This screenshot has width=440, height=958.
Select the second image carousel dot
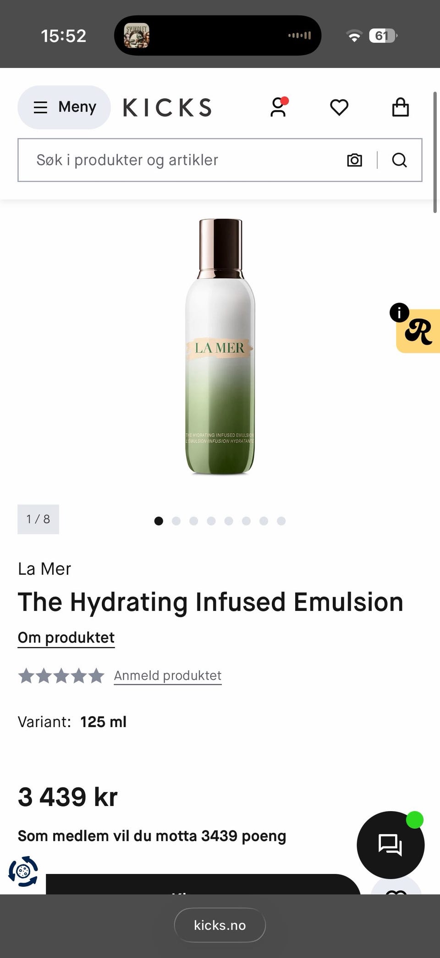click(x=176, y=521)
